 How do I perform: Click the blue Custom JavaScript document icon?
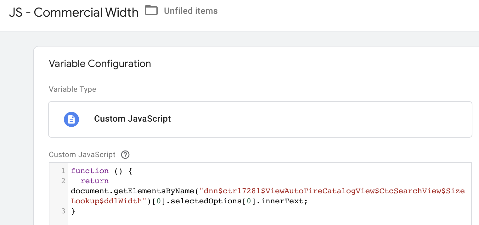[x=71, y=119]
